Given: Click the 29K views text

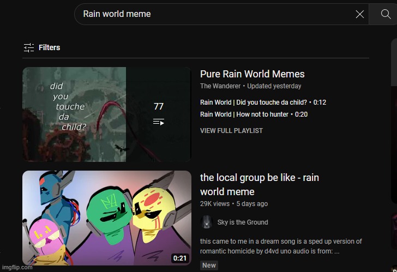Looking at the screenshot, I should (215, 204).
